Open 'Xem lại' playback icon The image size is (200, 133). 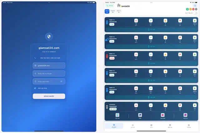(185, 115)
